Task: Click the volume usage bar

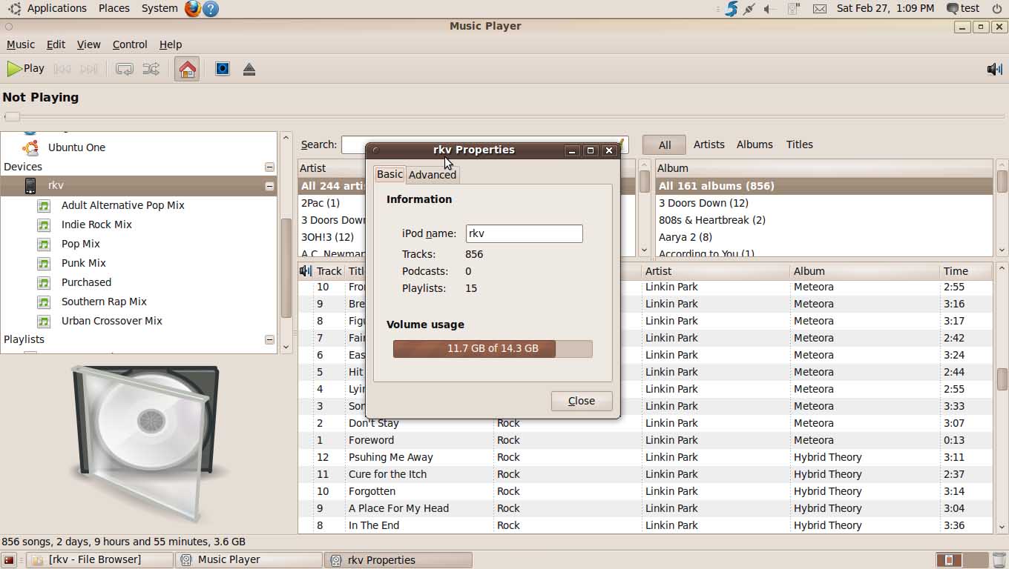Action: click(x=493, y=348)
